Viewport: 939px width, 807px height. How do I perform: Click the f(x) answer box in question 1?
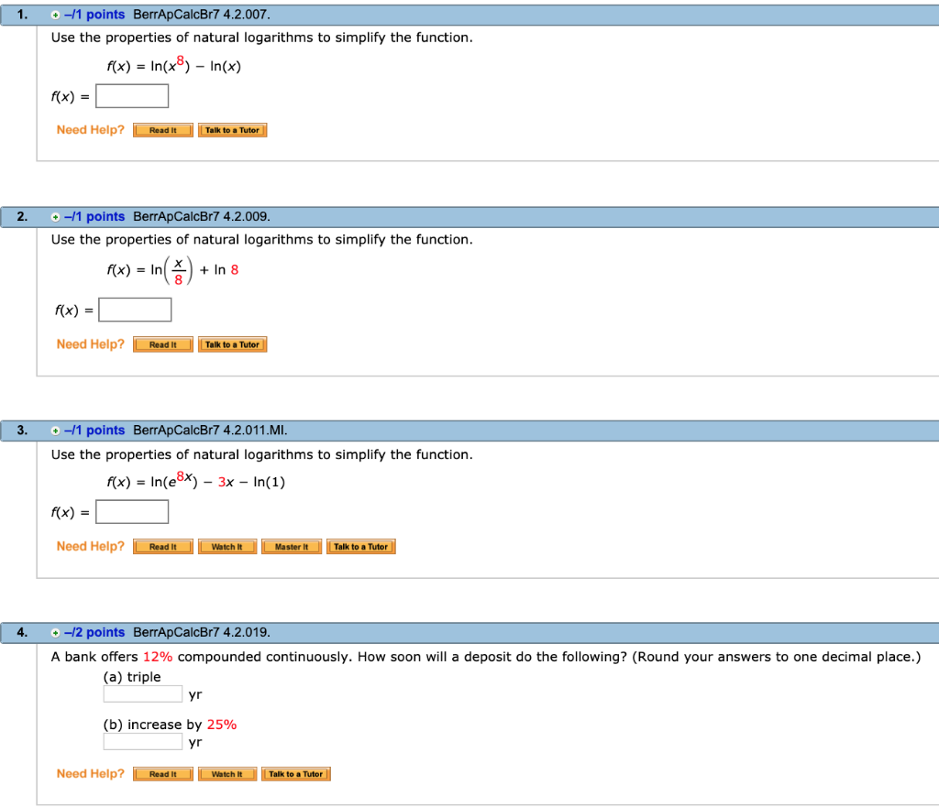(131, 94)
